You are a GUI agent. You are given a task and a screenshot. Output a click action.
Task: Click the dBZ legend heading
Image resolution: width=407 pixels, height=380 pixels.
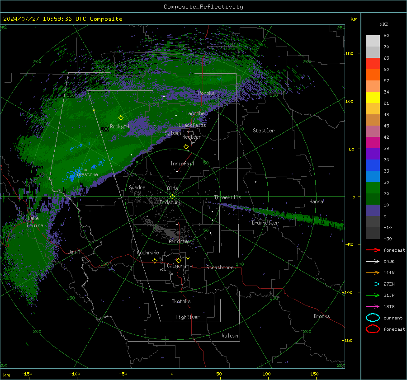click(383, 24)
